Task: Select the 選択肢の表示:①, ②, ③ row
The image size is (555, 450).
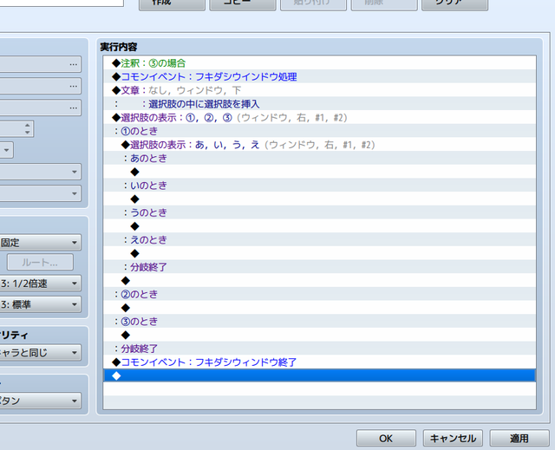Action: click(320, 117)
